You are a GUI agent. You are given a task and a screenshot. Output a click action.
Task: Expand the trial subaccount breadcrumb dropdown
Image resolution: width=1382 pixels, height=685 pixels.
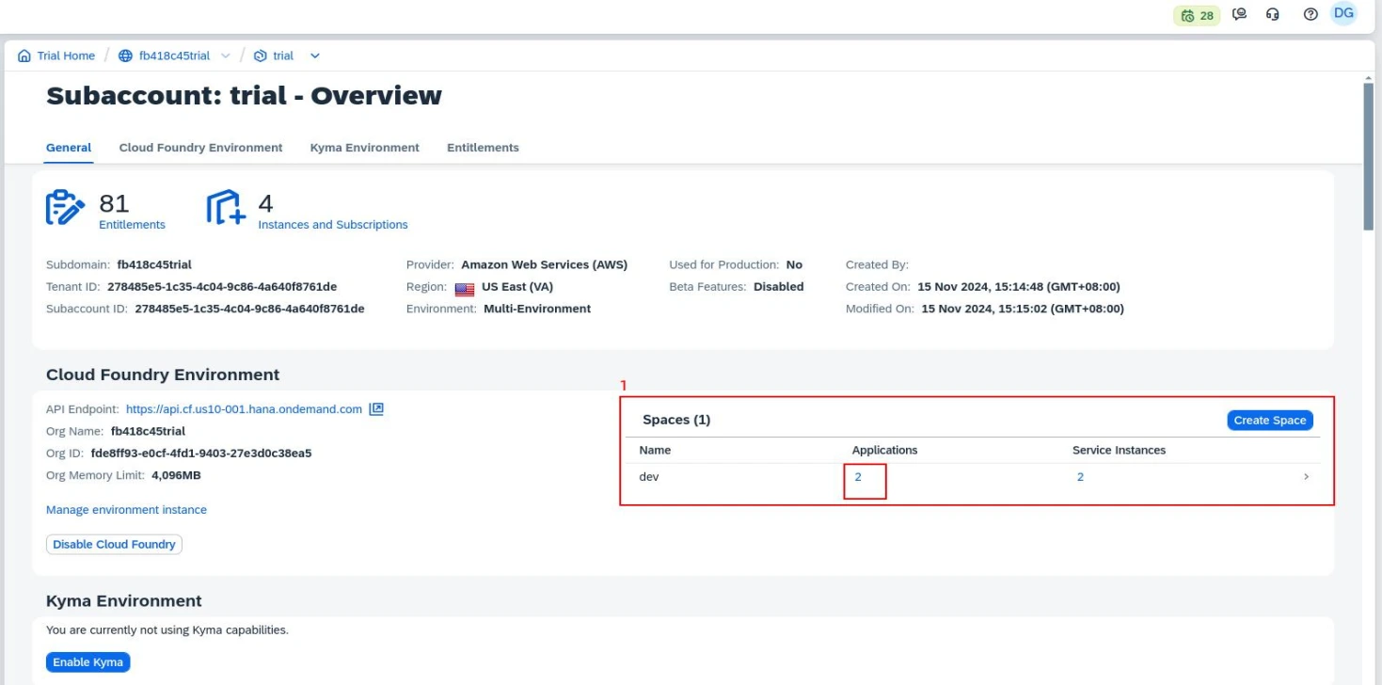pyautogui.click(x=314, y=56)
